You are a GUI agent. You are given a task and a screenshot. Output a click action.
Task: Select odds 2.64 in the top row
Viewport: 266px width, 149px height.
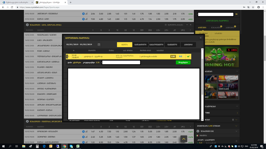coord(93,14)
